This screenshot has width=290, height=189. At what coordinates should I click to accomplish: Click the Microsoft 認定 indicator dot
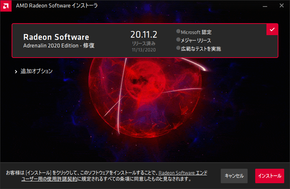click(x=178, y=31)
